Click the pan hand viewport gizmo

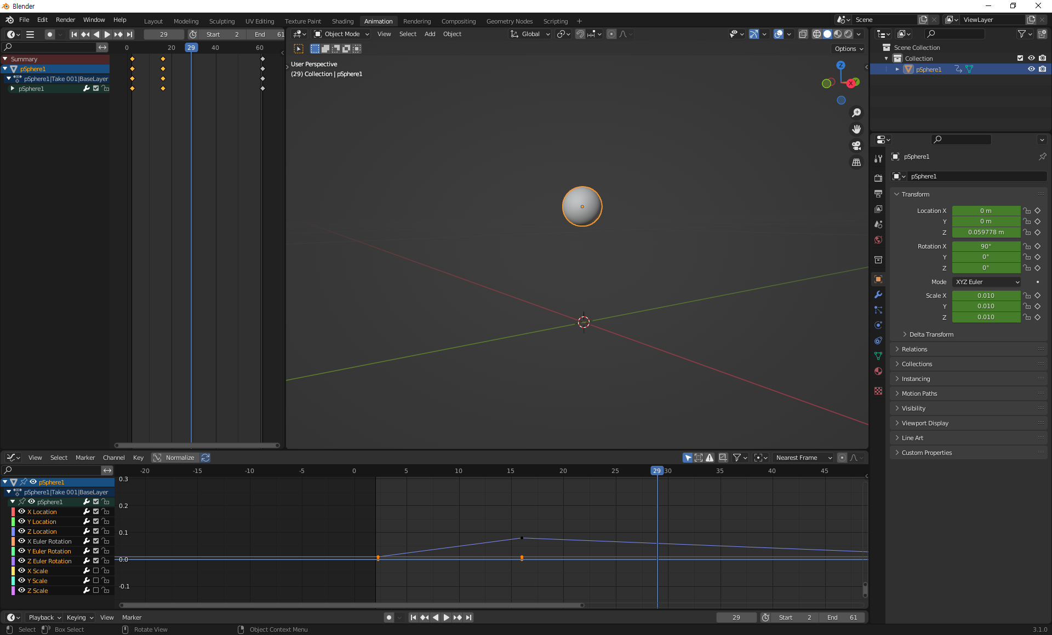point(856,129)
